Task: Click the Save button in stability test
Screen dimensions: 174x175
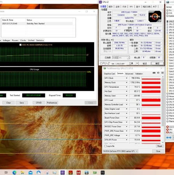Action: [x=22, y=103]
